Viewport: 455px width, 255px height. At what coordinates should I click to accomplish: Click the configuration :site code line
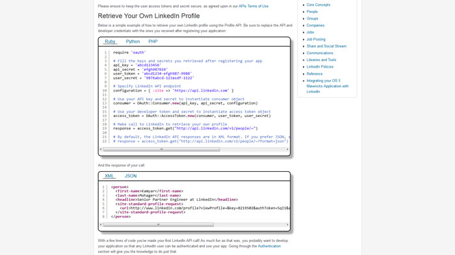[174, 90]
